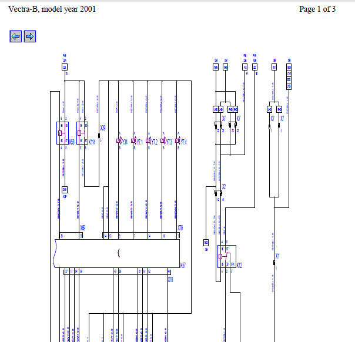
Task: Select the 'Vectra-B, model year 2001' heading
Action: pos(52,9)
